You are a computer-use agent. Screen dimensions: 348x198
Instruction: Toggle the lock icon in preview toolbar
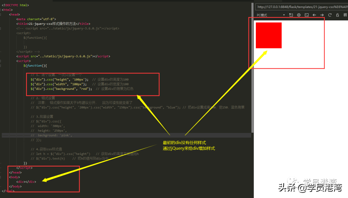point(337,15)
